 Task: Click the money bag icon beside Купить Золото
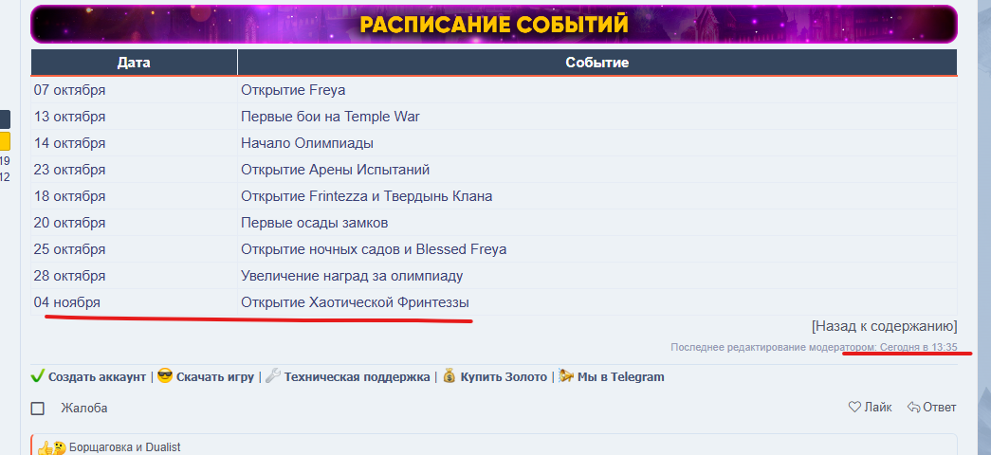[450, 376]
